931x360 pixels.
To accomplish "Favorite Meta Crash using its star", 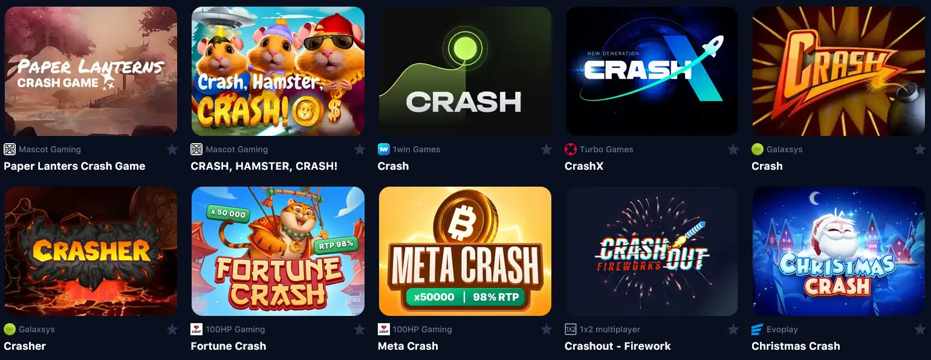I will (x=547, y=329).
